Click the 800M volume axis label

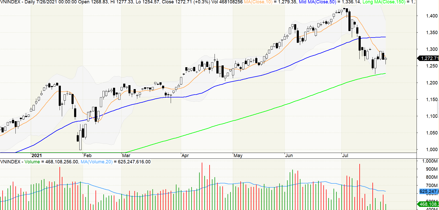pyautogui.click(x=432, y=177)
